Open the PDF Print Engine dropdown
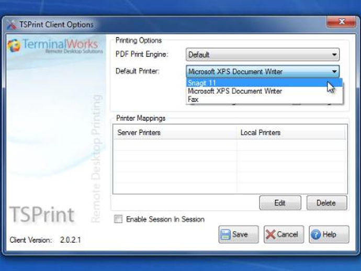 [263, 54]
